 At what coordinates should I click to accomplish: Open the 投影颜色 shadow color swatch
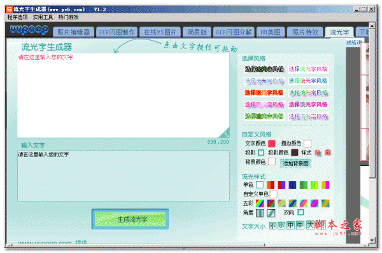click(295, 153)
